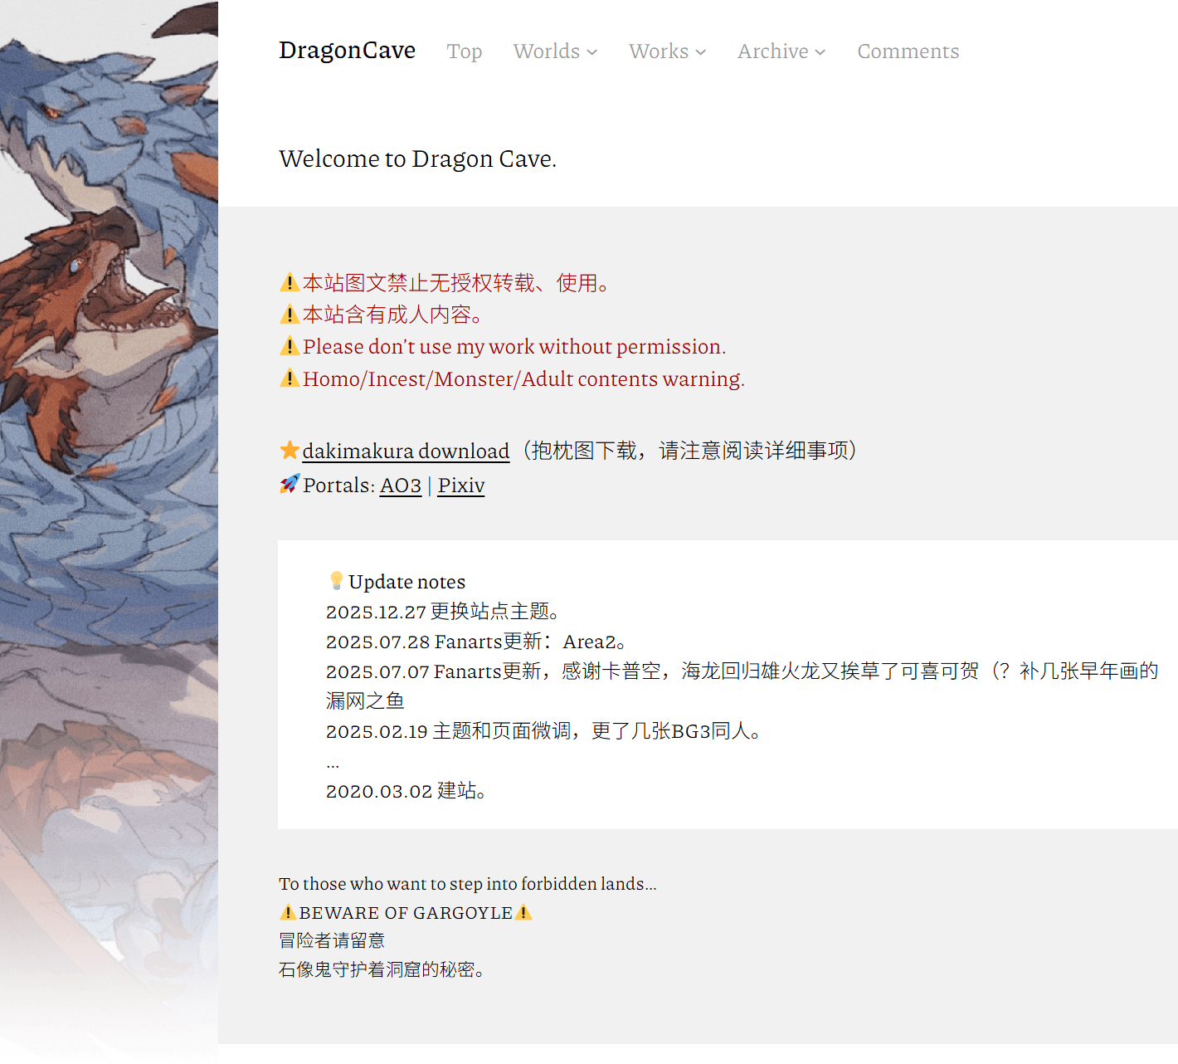Follow the AO3 portal link
The image size is (1178, 1064).
[x=401, y=486]
